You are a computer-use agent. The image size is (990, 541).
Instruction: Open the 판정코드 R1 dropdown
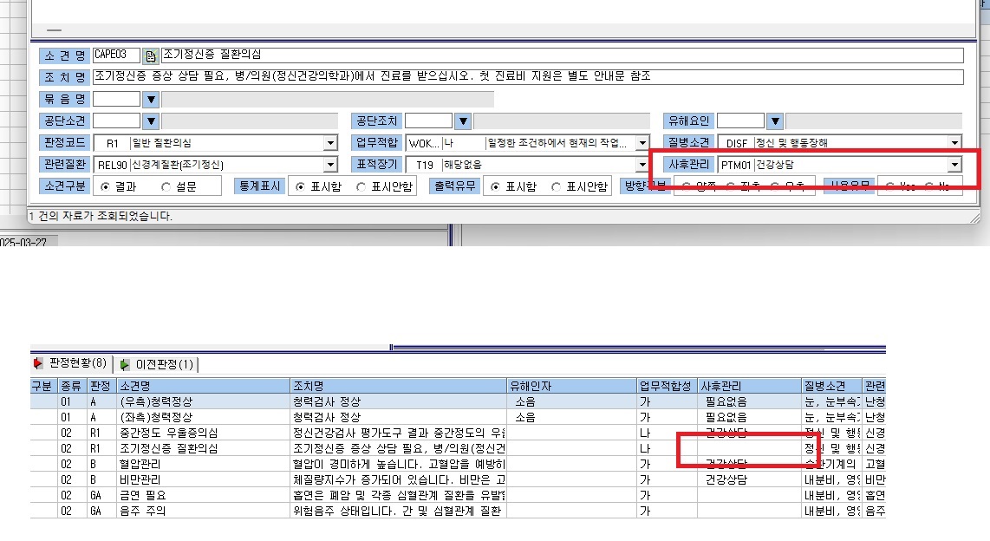click(330, 143)
